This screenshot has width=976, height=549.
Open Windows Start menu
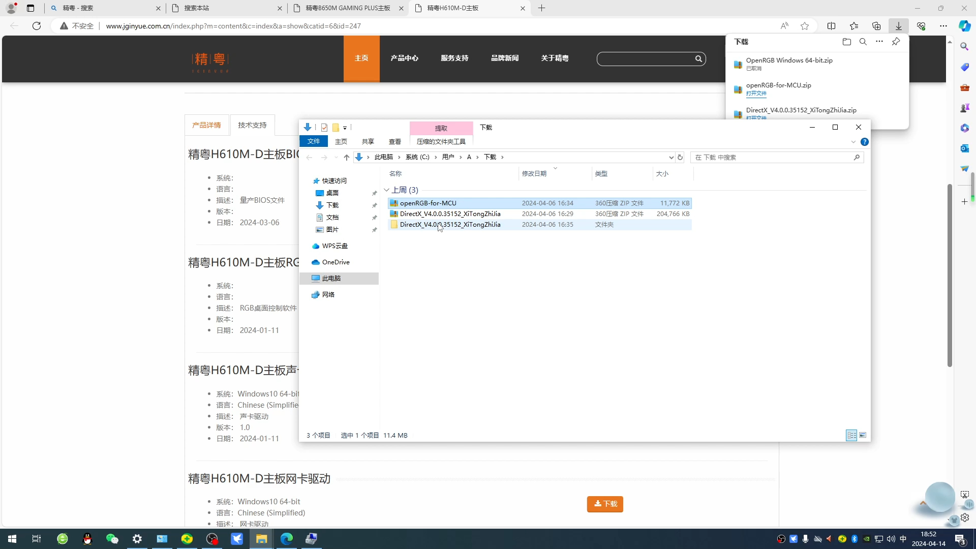(x=12, y=539)
